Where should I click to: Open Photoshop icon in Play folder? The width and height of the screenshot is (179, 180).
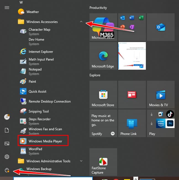click(x=170, y=123)
